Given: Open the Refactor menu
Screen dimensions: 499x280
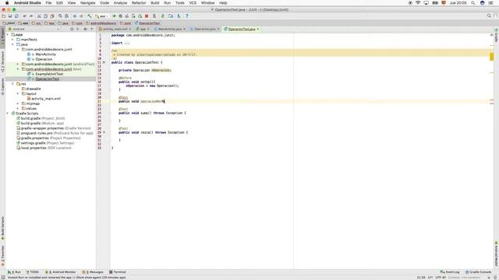Looking at the screenshot, I should pos(139,2).
